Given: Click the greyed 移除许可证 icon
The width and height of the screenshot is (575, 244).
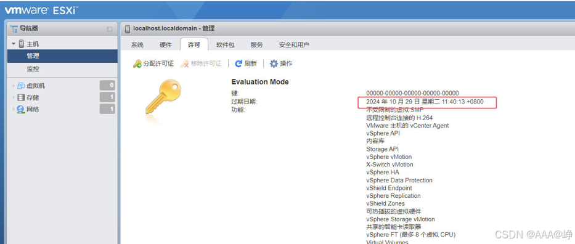Looking at the screenshot, I should coord(185,63).
